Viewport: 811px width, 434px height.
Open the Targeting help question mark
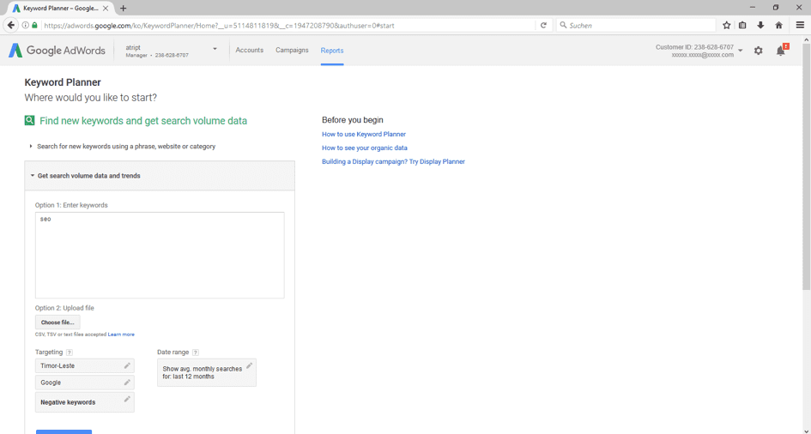coord(70,353)
